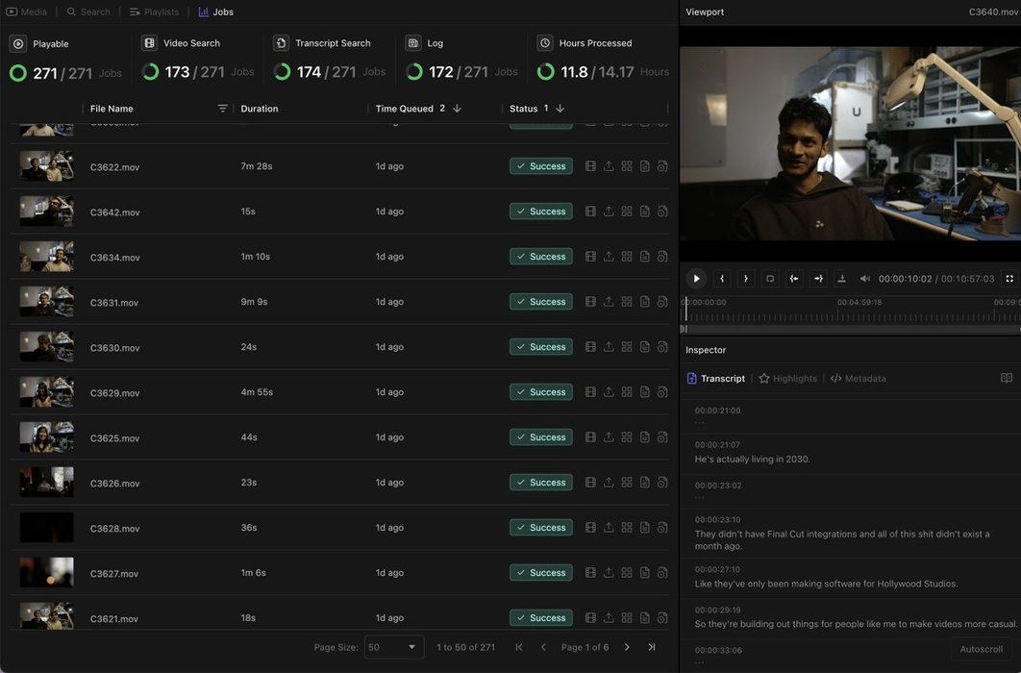The height and width of the screenshot is (673, 1021).
Task: Switch to the Media tab
Action: pos(27,12)
